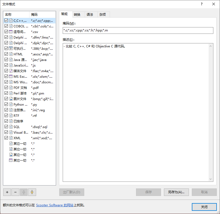Select the '*.dfm;*.fmx;*....' mask cell
This screenshot has height=214, width=220.
[42, 38]
